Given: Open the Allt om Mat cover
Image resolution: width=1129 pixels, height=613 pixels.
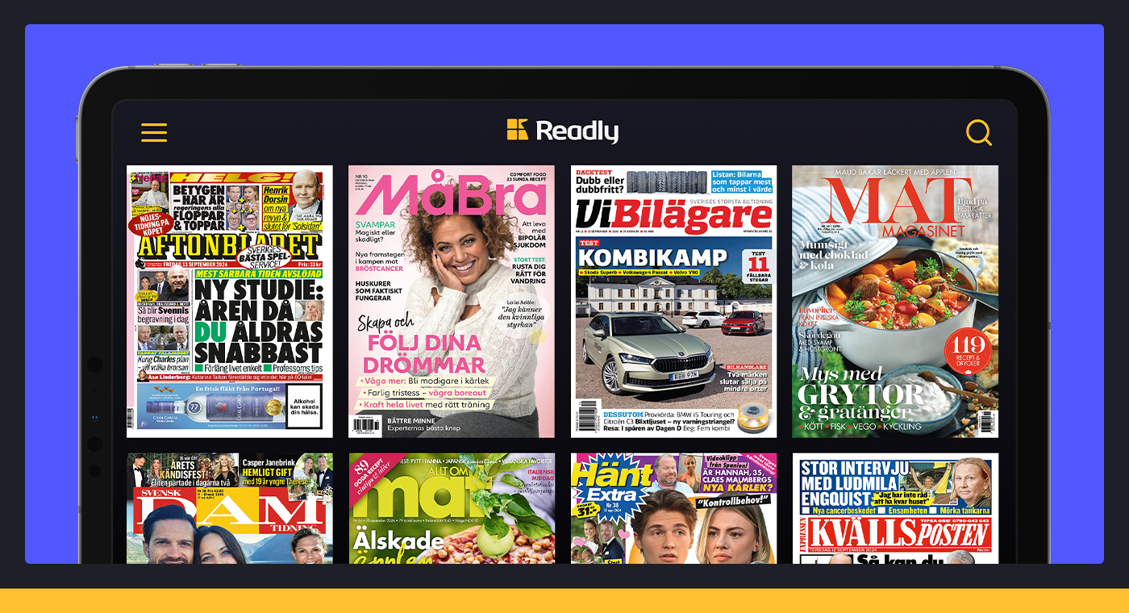Looking at the screenshot, I should point(452,508).
